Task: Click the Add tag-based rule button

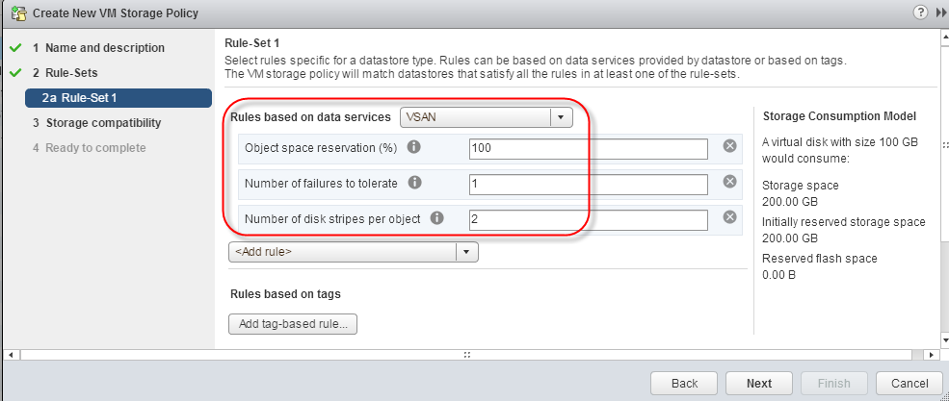Action: 293,324
